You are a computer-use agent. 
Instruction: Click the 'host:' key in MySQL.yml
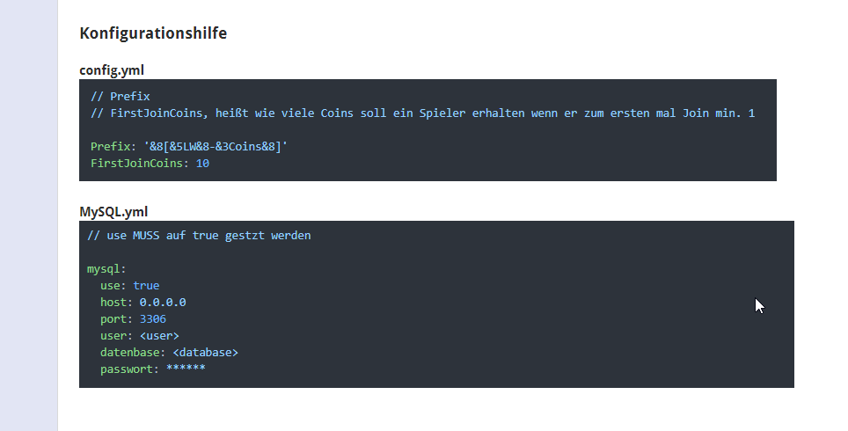tap(116, 303)
